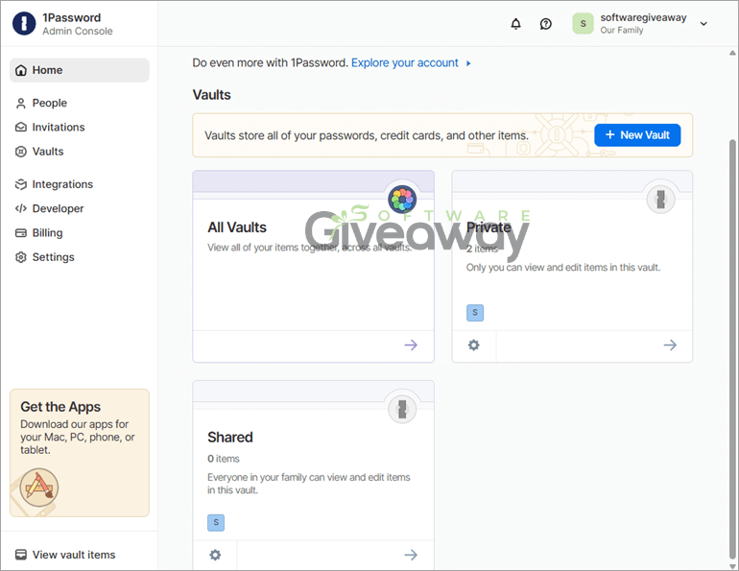Click the Explore your account link

405,62
